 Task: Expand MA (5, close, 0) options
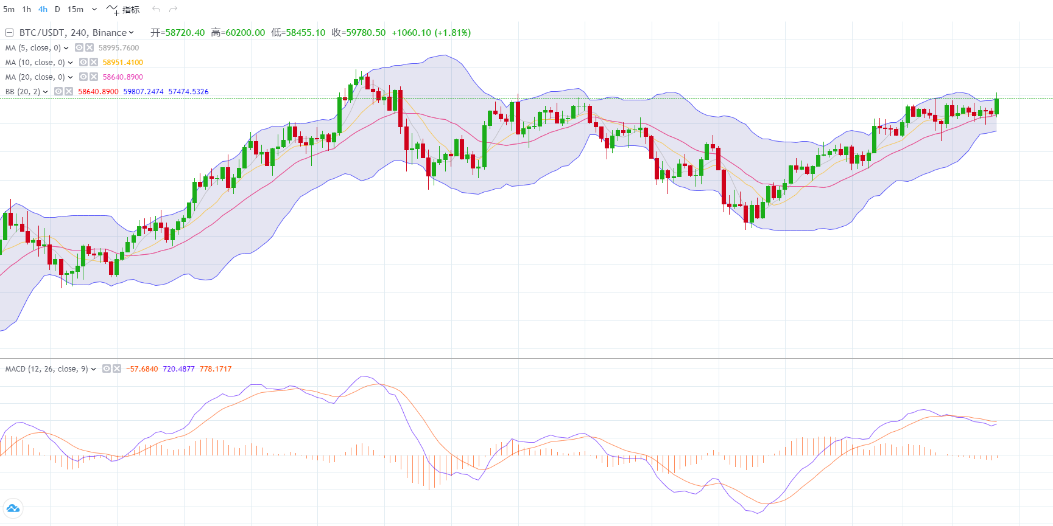66,48
